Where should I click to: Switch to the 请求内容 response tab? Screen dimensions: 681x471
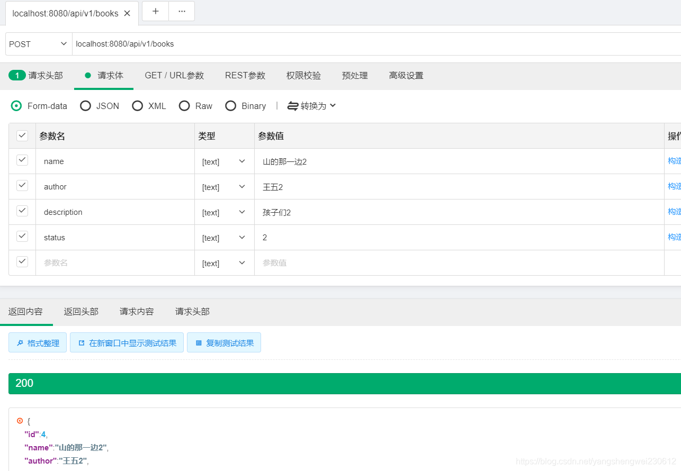(x=137, y=312)
